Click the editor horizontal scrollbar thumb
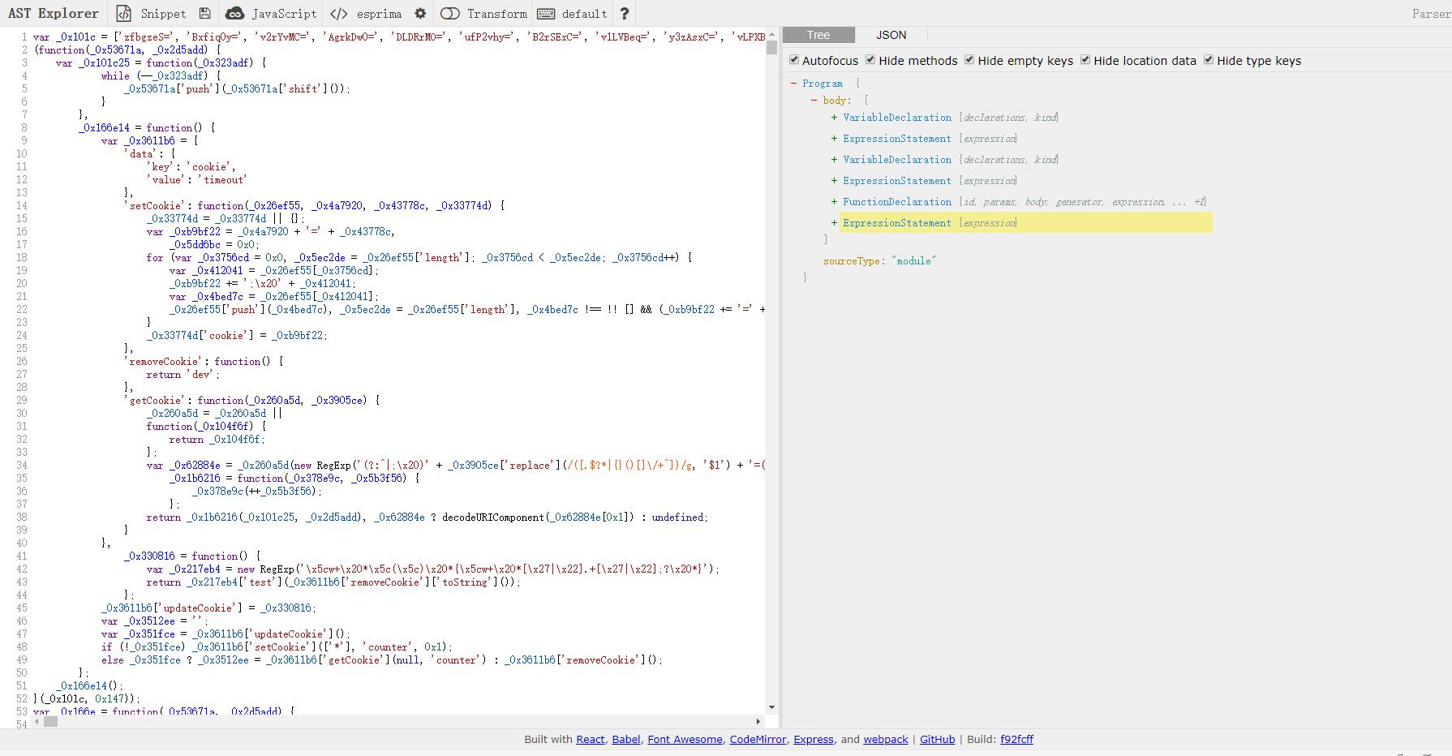This screenshot has height=756, width=1452. [x=50, y=721]
